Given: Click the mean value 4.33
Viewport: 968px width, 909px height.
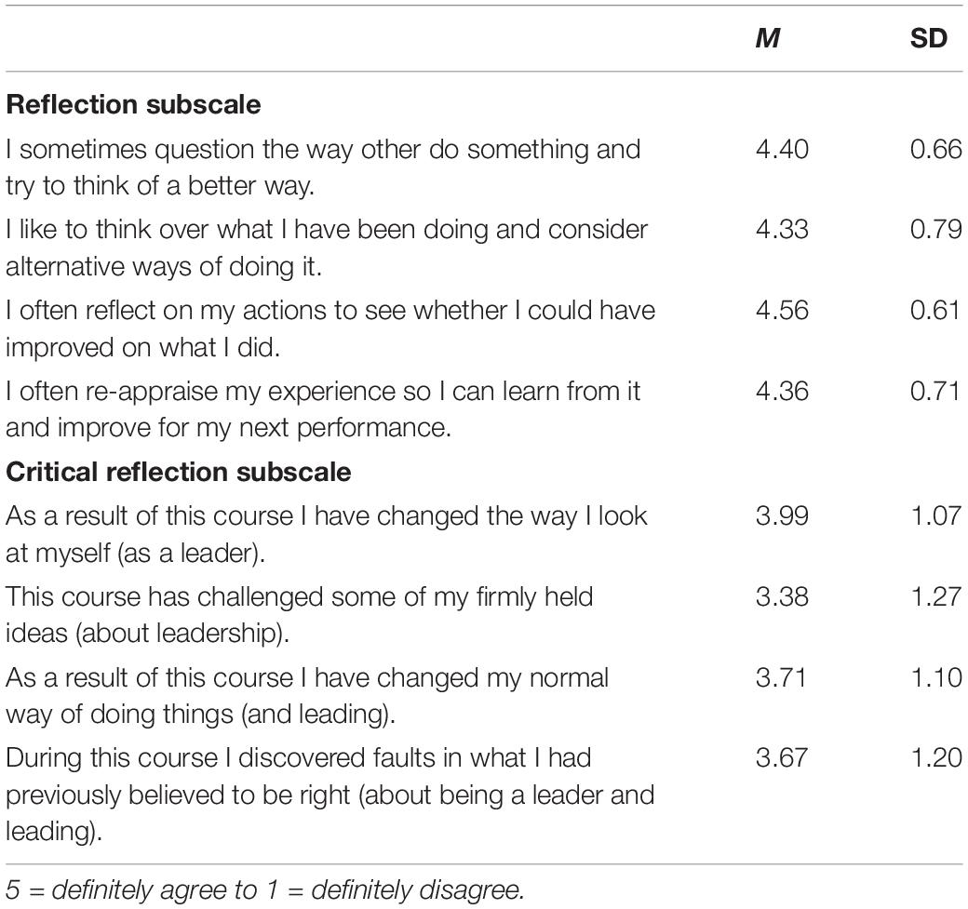Looking at the screenshot, I should pos(782,229).
